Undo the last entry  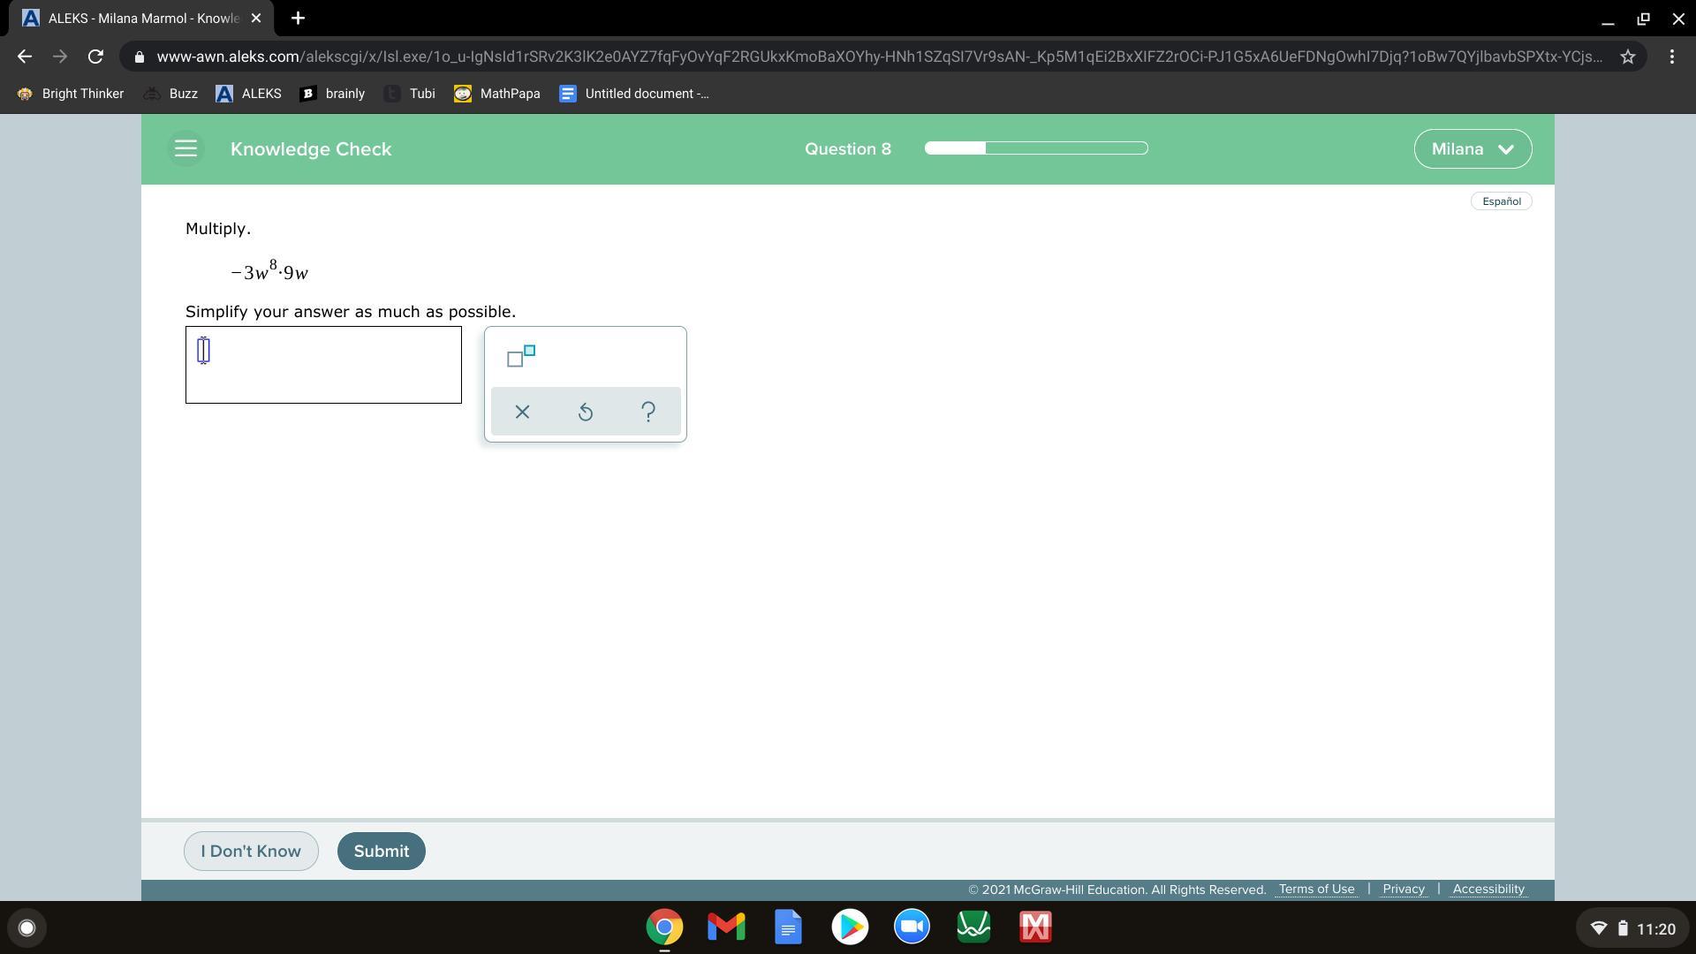585,412
